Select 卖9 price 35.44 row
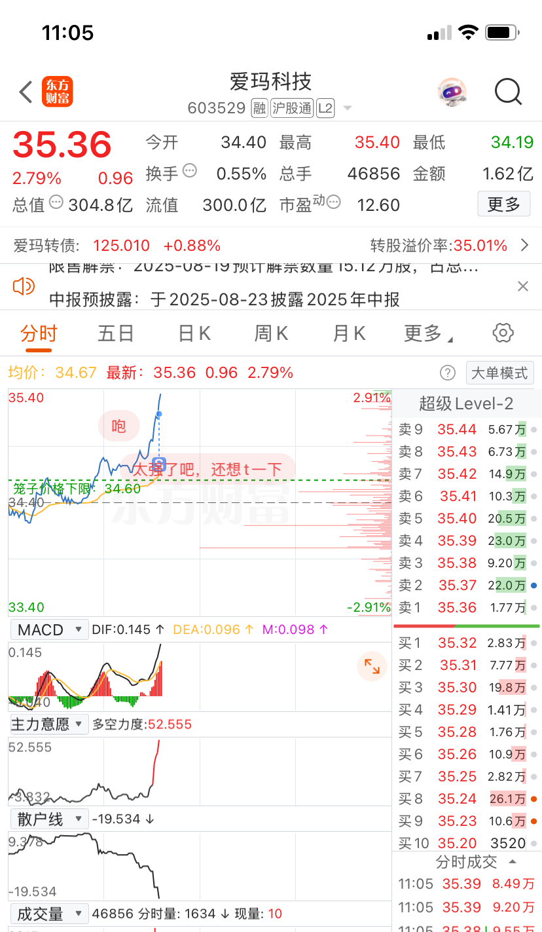Image resolution: width=542 pixels, height=932 pixels. pos(467,430)
